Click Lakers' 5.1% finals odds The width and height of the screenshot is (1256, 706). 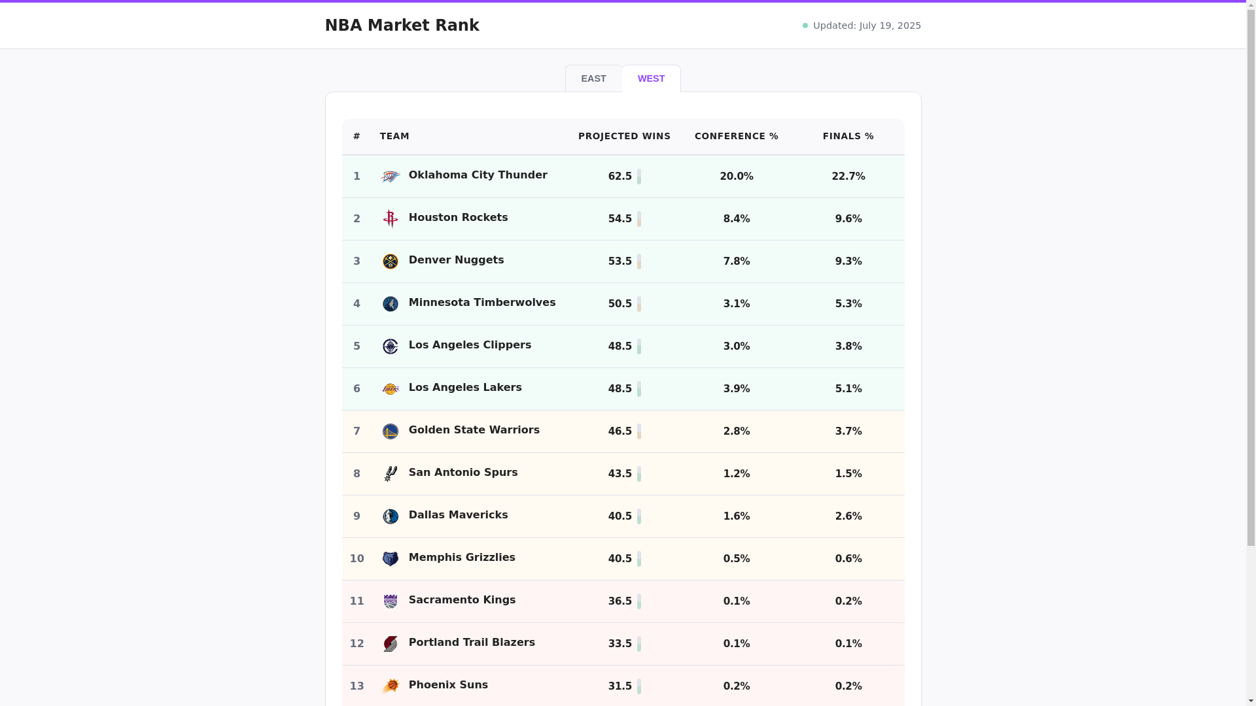tap(848, 389)
